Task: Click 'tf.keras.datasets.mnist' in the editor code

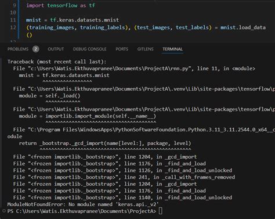Action: click(x=85, y=20)
